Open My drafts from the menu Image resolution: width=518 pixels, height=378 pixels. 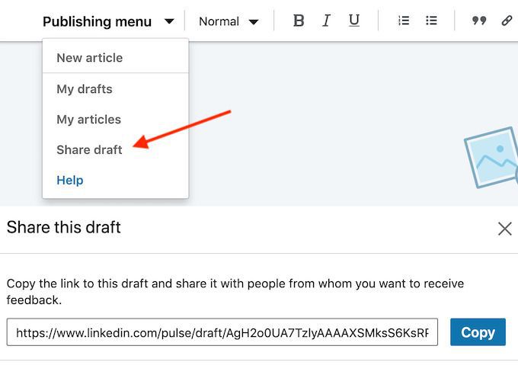[84, 89]
